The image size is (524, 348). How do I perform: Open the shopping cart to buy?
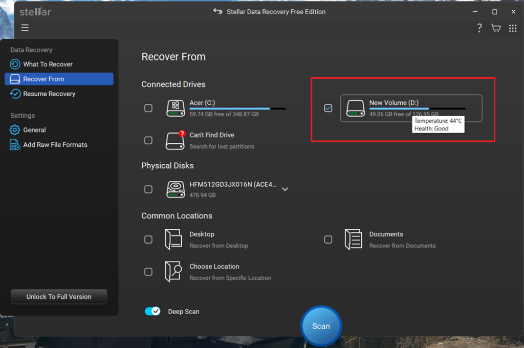(x=496, y=28)
